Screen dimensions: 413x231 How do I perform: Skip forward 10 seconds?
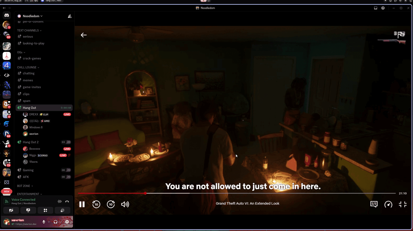(111, 204)
